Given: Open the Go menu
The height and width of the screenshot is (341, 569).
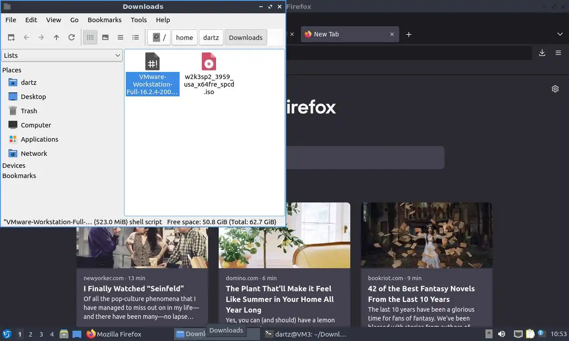Looking at the screenshot, I should [74, 20].
